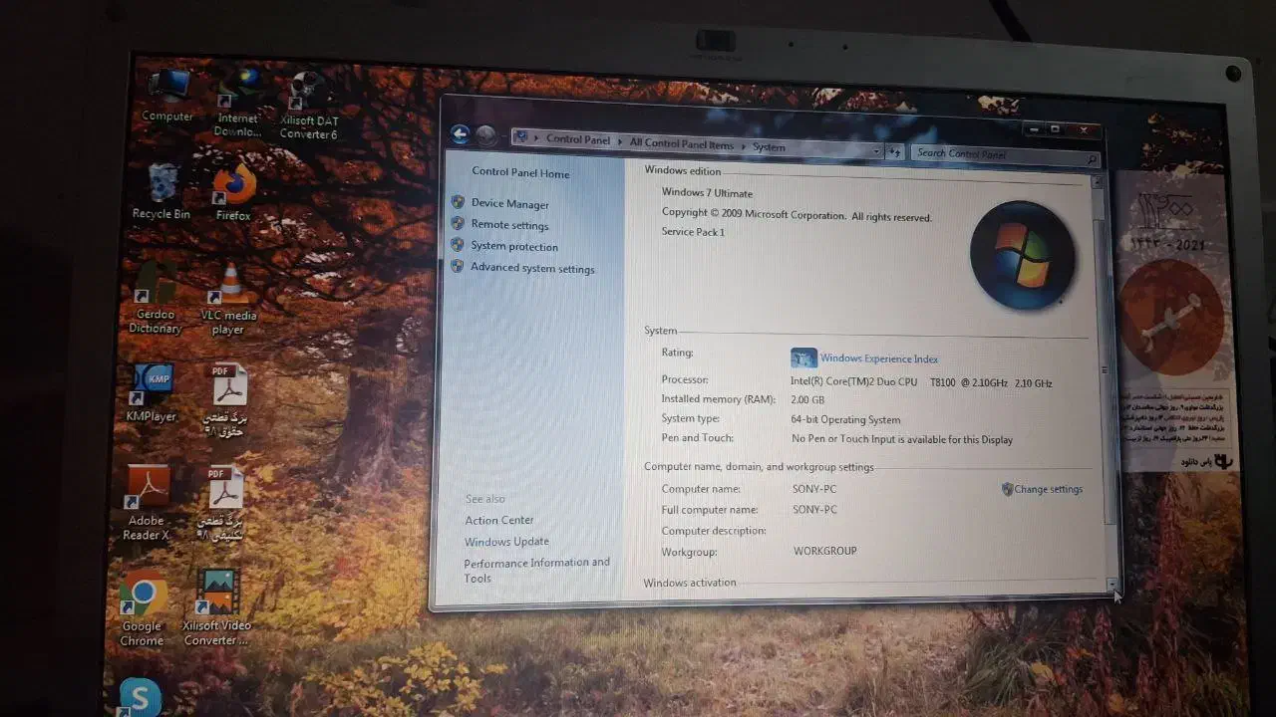Open the Firefox desktop shortcut
Viewport: 1276px width, 717px height.
click(x=234, y=186)
